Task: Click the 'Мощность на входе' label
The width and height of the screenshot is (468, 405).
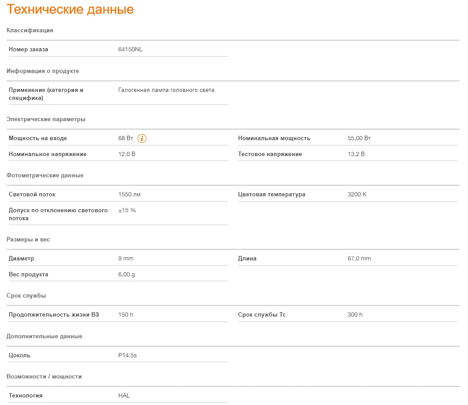Action: [x=38, y=138]
